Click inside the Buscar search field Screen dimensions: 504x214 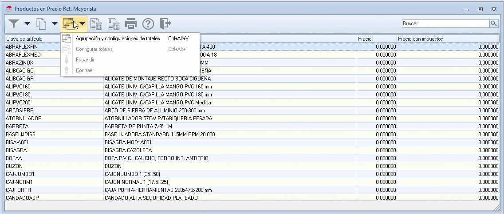pyautogui.click(x=445, y=23)
